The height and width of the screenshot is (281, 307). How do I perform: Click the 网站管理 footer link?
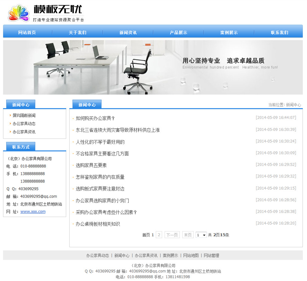(211, 255)
